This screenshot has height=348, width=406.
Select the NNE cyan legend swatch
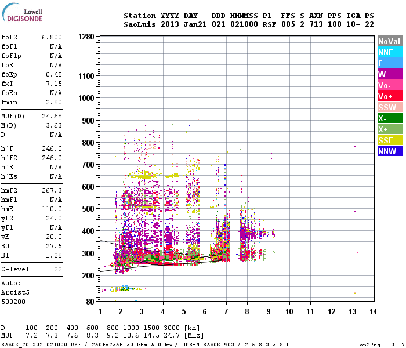390,52
